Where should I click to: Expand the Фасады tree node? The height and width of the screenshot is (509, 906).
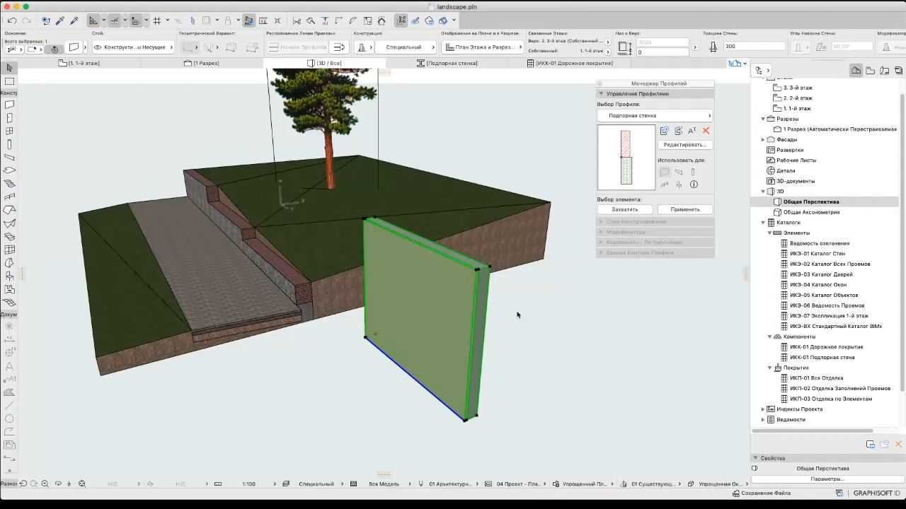click(x=763, y=139)
